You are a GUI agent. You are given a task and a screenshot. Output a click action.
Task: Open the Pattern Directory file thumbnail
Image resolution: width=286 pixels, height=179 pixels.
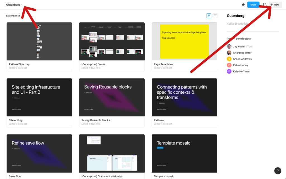(x=39, y=41)
